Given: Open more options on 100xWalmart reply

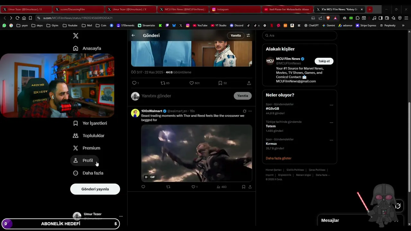Looking at the screenshot, I should (250, 111).
